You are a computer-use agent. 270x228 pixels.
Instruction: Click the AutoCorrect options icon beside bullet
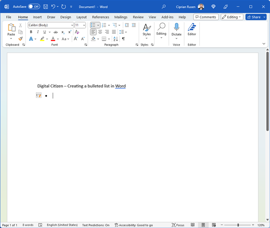39,95
